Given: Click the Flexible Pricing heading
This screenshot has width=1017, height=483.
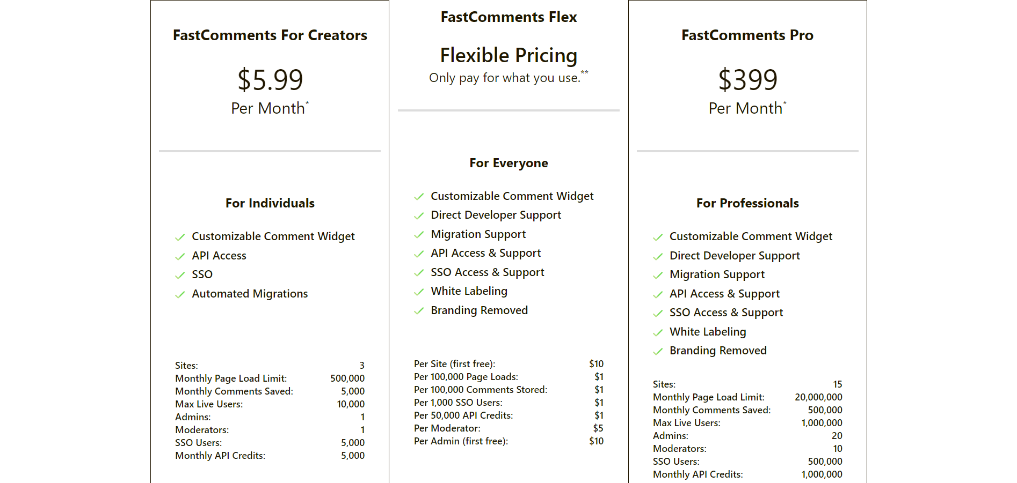Looking at the screenshot, I should point(508,55).
